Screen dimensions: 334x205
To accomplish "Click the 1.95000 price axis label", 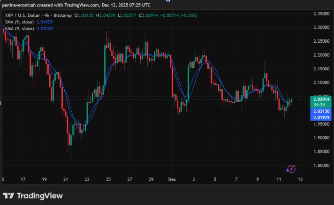I will tap(321, 124).
